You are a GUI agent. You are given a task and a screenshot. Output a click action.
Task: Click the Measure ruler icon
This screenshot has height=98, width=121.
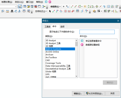click(7, 11)
